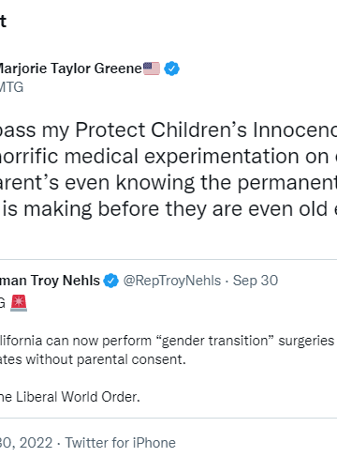The height and width of the screenshot is (457, 337).
Task: Open the 2022 tweet timestamp
Action: coord(26,443)
